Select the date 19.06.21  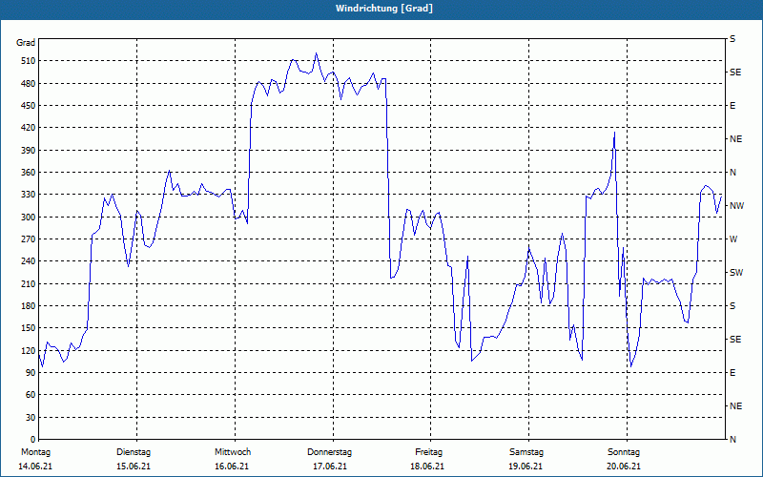tap(526, 467)
